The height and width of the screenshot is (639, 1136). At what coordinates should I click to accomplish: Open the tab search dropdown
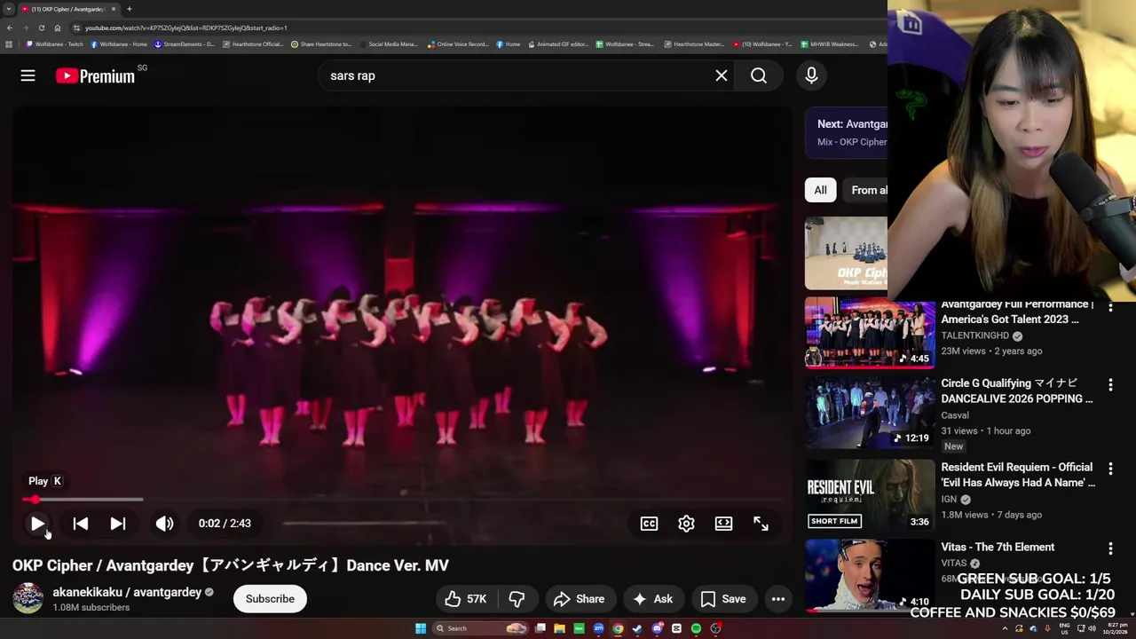pyautogui.click(x=9, y=9)
